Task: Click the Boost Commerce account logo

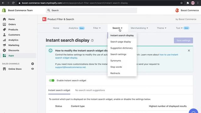Action: coord(177,10)
